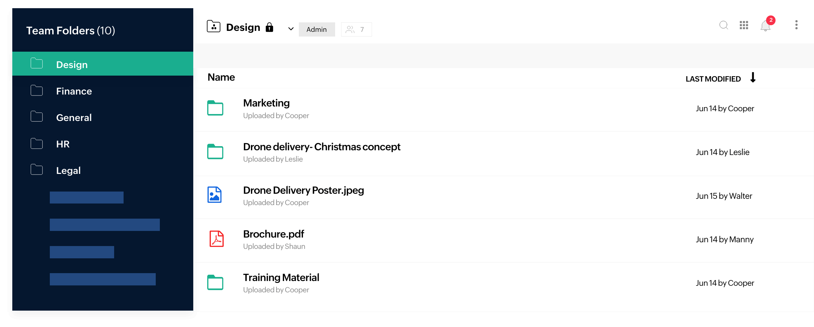The height and width of the screenshot is (327, 814).
Task: Click the Design team folder header icon
Action: 214,26
